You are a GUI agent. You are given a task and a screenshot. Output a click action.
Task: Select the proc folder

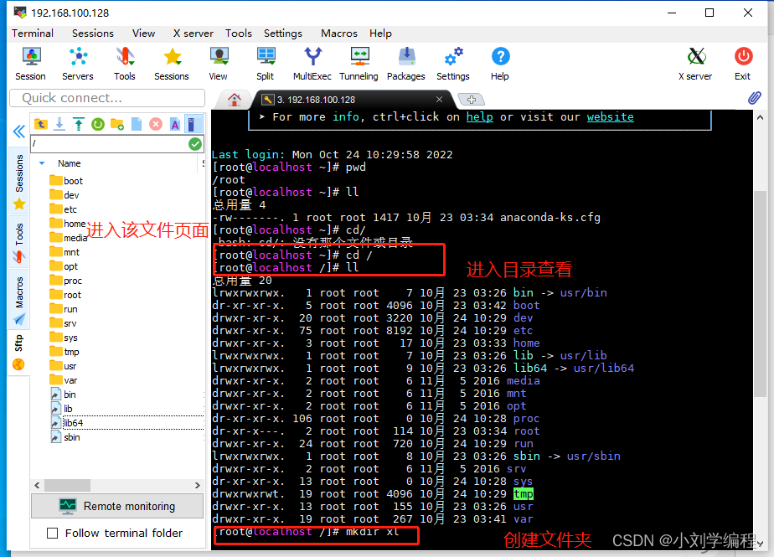[x=66, y=281]
